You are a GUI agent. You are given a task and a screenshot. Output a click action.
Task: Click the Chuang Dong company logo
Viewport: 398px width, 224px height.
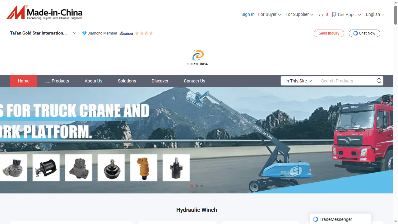198,57
